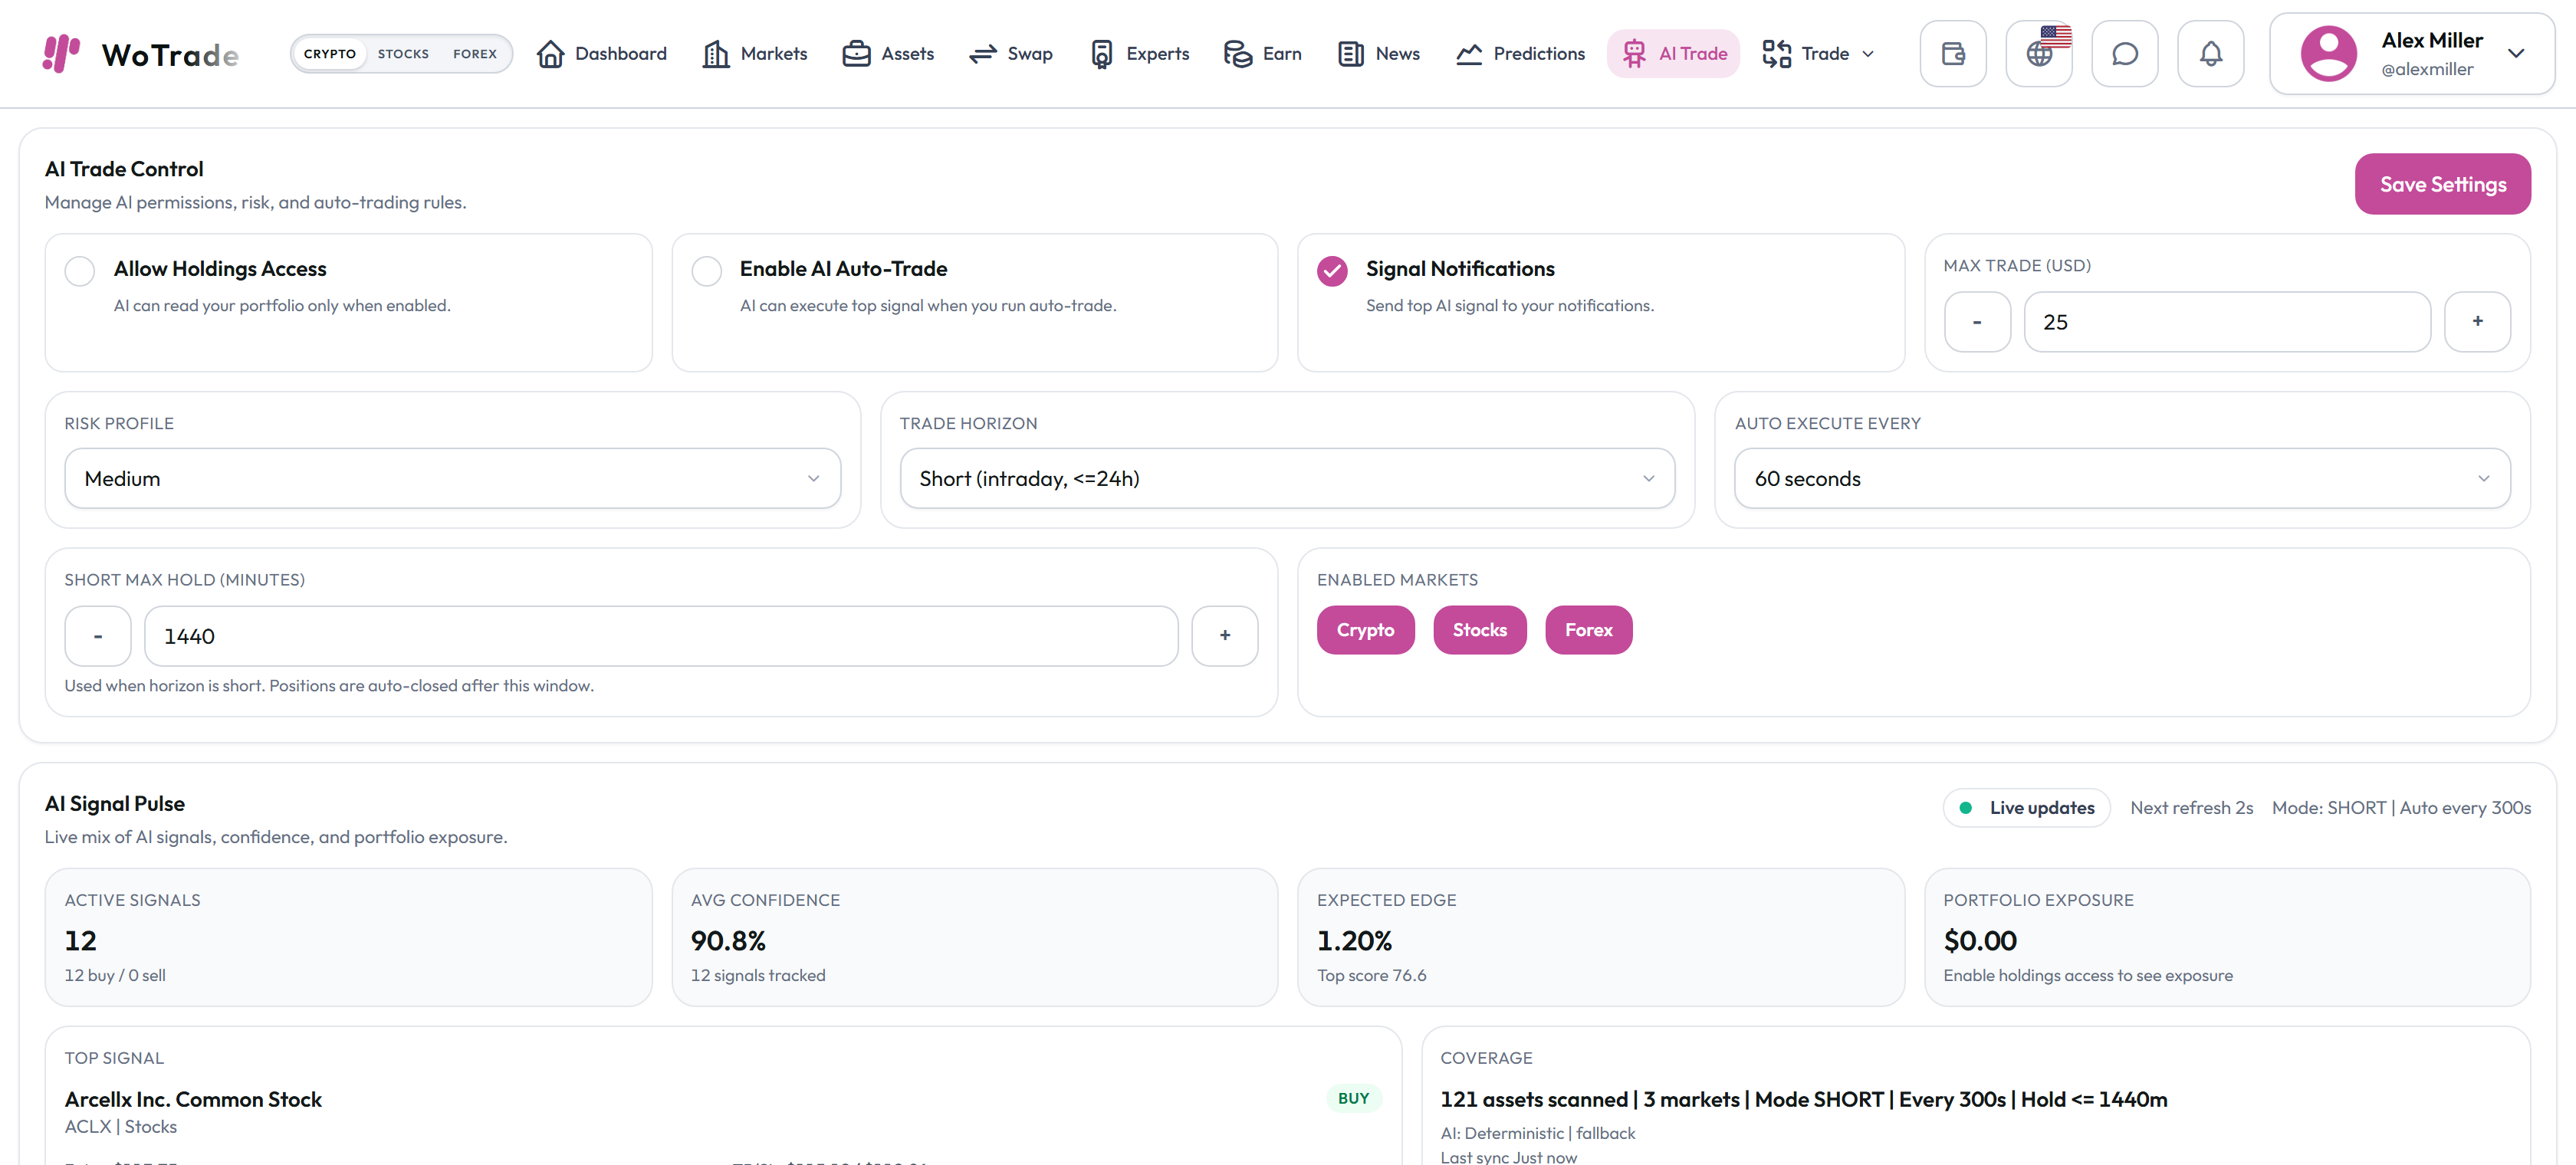Expand the Alex Miller account chevron
Viewport: 2576px width, 1165px height.
2516,54
